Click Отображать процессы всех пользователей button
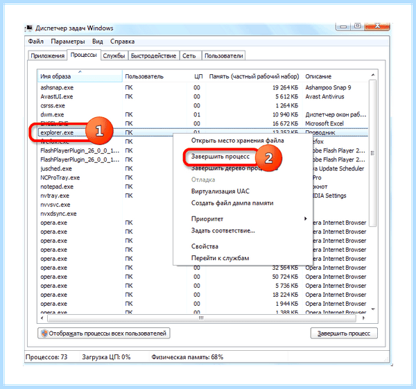416x389 pixels. pos(104,334)
